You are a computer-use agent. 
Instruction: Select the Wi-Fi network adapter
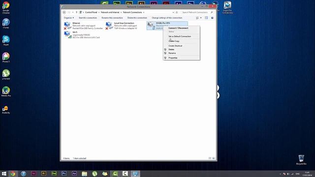click(x=82, y=35)
